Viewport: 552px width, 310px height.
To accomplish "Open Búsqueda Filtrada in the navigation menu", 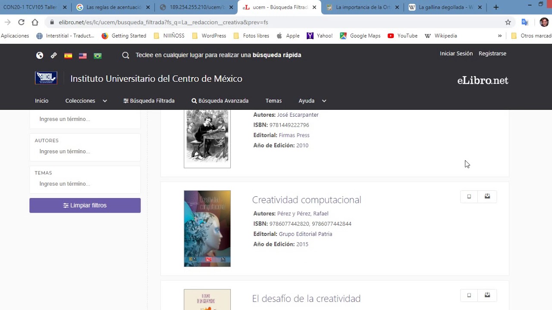I will (149, 101).
